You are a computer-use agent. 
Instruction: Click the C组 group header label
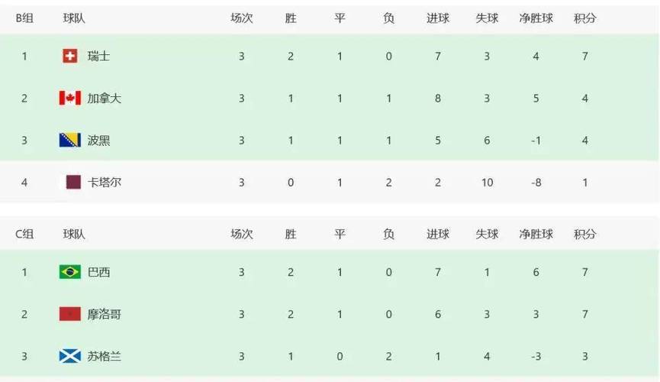tap(24, 234)
